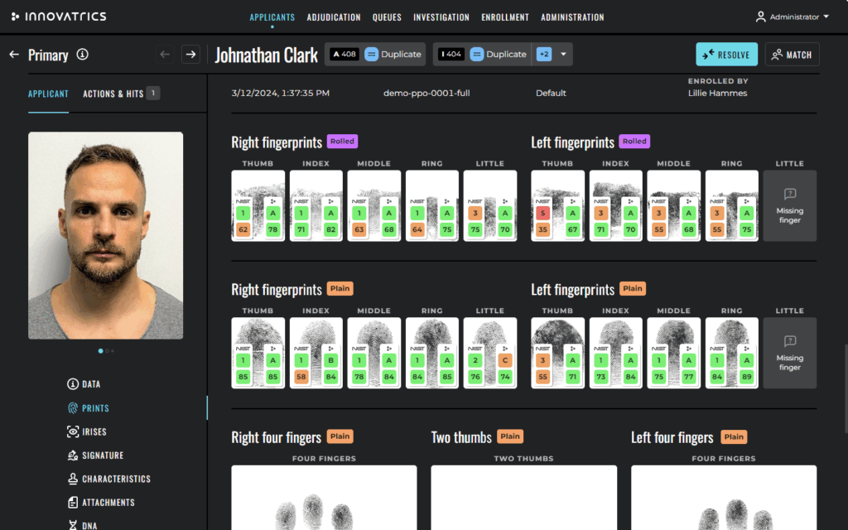Image resolution: width=848 pixels, height=530 pixels.
Task: Click the forward navigation arrow
Action: tap(190, 54)
